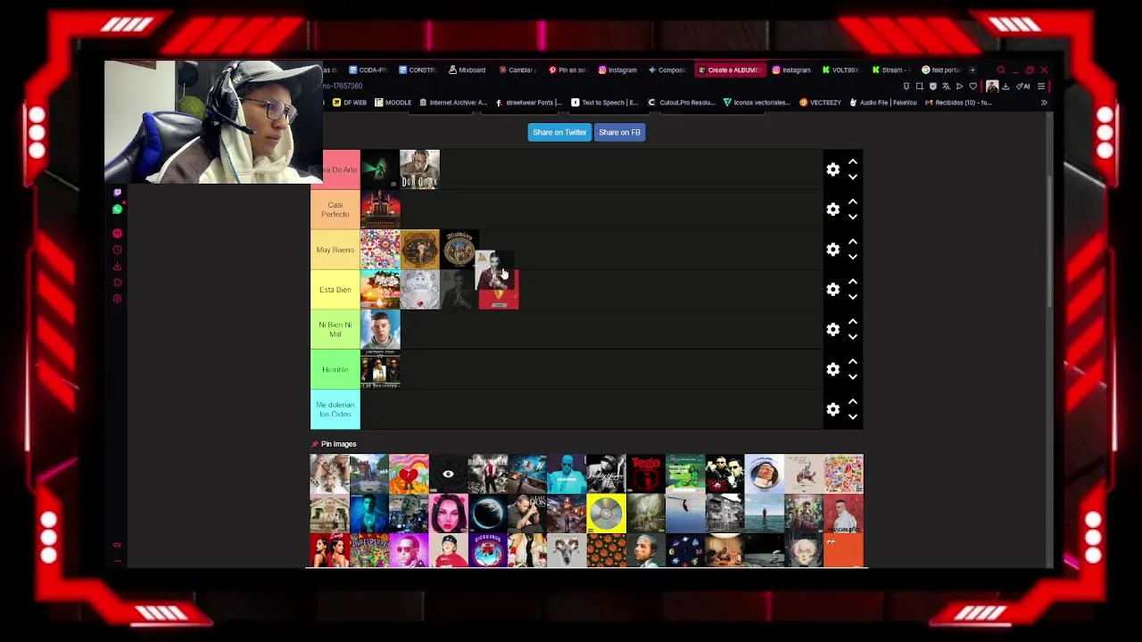Select the Ni Bien Ni Mal tier label
The width and height of the screenshot is (1142, 642).
(x=335, y=330)
